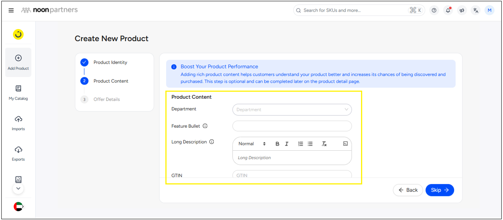Screen dimensions: 503x220
Task: Open the announcements megaphone icon
Action: [x=462, y=10]
